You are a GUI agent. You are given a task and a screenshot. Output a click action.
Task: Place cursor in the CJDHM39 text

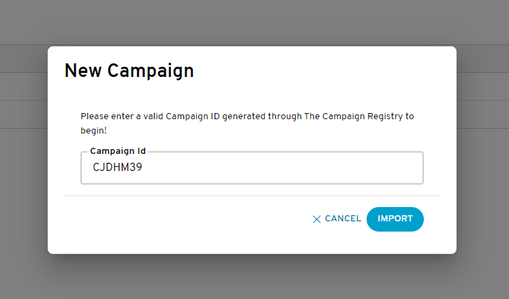[117, 167]
